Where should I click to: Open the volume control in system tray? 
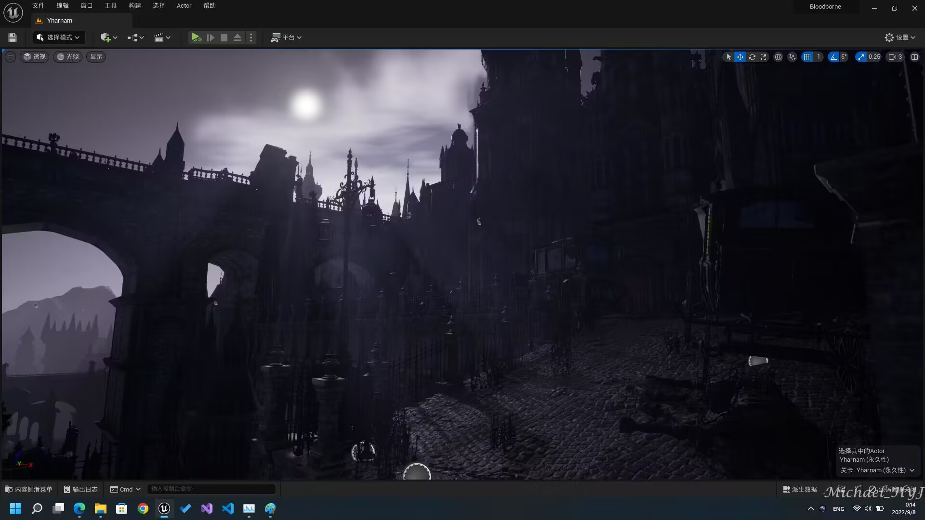[868, 508]
